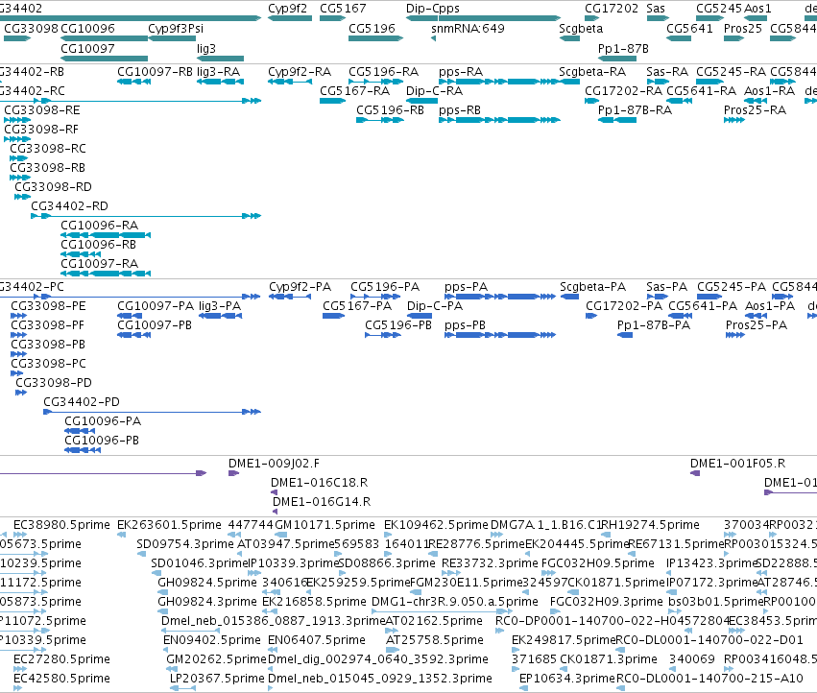Image resolution: width=817 pixels, height=693 pixels.
Task: Select the DMG1-chr3R.9.050.a.5prime EST line
Action: click(x=442, y=611)
